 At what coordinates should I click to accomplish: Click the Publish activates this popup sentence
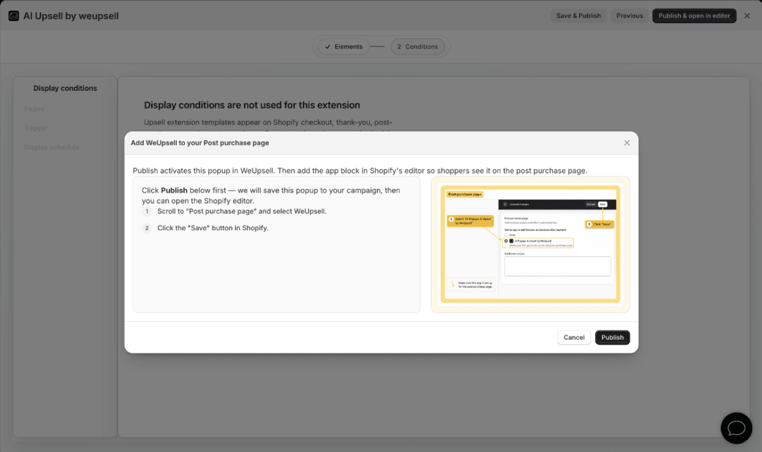(x=360, y=171)
